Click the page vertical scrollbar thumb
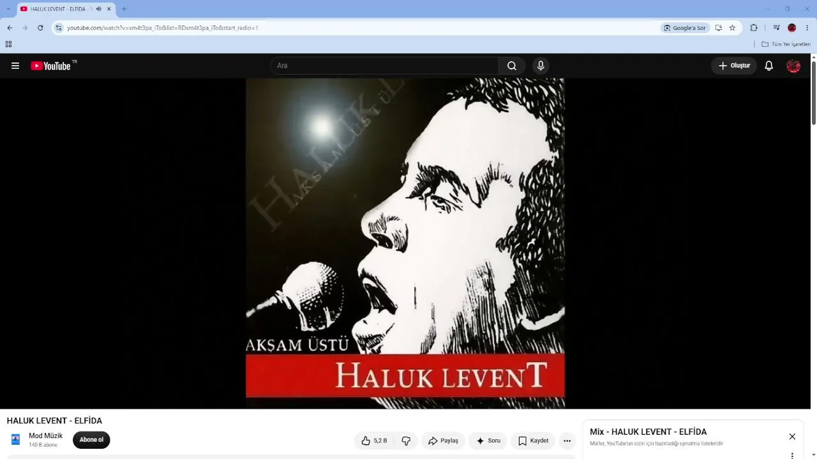 click(814, 93)
